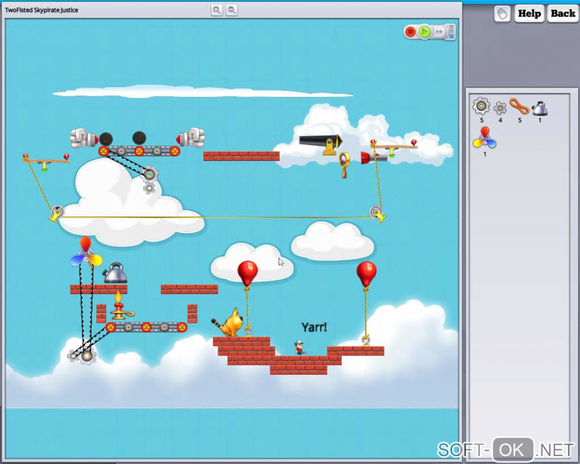This screenshot has height=464, width=580.
Task: Pick the large gear from the parts bin
Action: [x=481, y=106]
